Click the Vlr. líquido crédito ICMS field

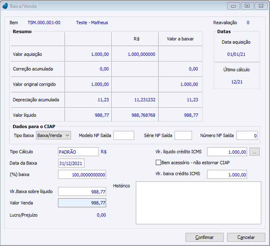coord(227,152)
